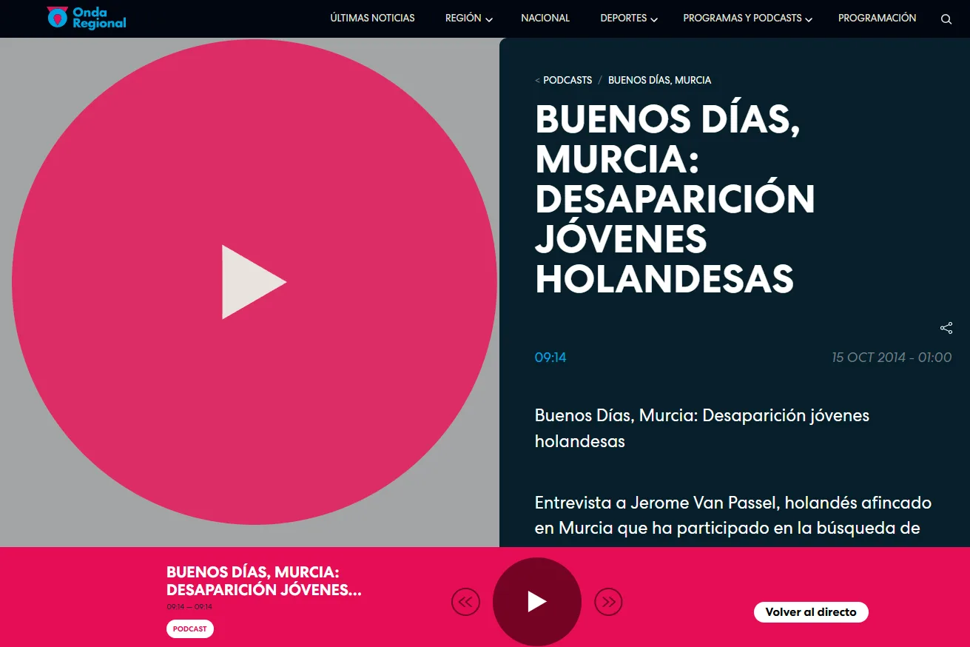Click the back chevron before PODCASTS

coord(537,80)
